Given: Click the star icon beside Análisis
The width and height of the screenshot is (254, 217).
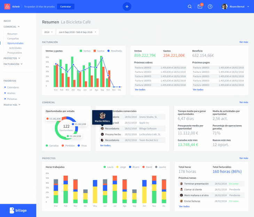Looking at the screenshot, I should 5,93.
